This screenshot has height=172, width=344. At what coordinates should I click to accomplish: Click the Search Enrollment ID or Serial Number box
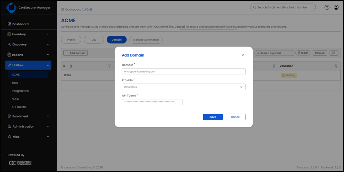(x=283, y=7)
